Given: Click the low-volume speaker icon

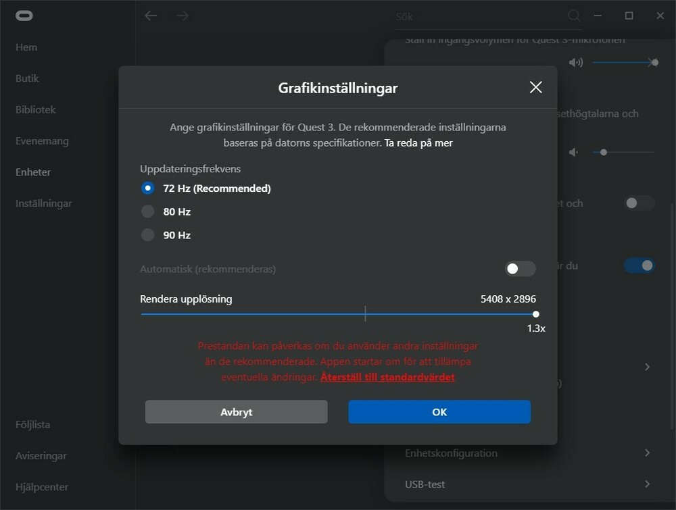Looking at the screenshot, I should click(x=573, y=152).
